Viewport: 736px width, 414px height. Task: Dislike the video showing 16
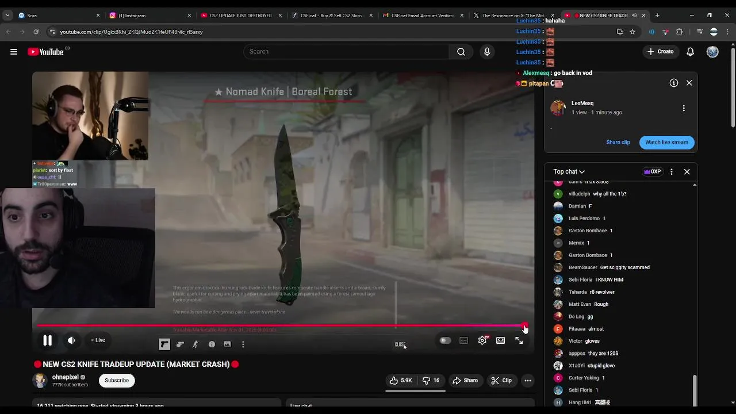(x=431, y=380)
